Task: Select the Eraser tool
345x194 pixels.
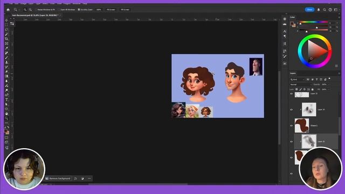Action: coord(6,72)
